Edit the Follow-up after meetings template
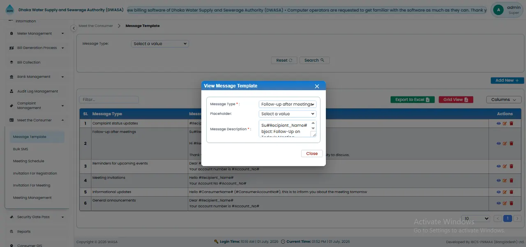This screenshot has width=526, height=247. [505, 144]
